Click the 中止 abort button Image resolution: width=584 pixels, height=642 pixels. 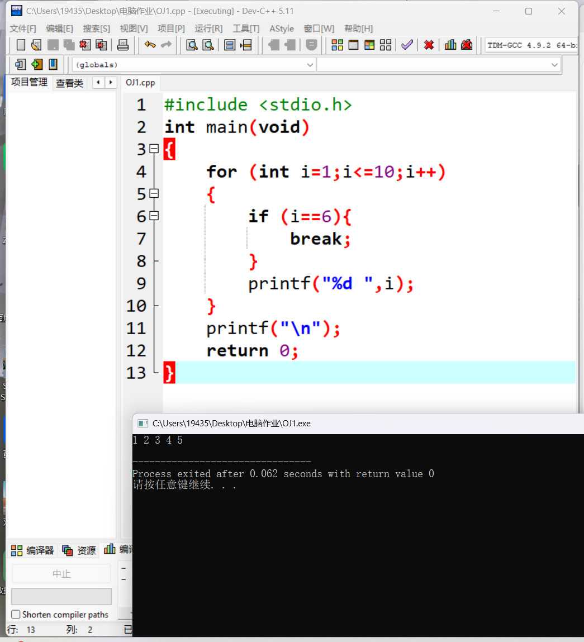(x=61, y=574)
